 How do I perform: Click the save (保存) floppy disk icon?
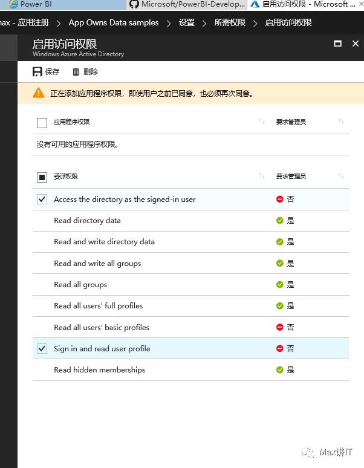(37, 71)
